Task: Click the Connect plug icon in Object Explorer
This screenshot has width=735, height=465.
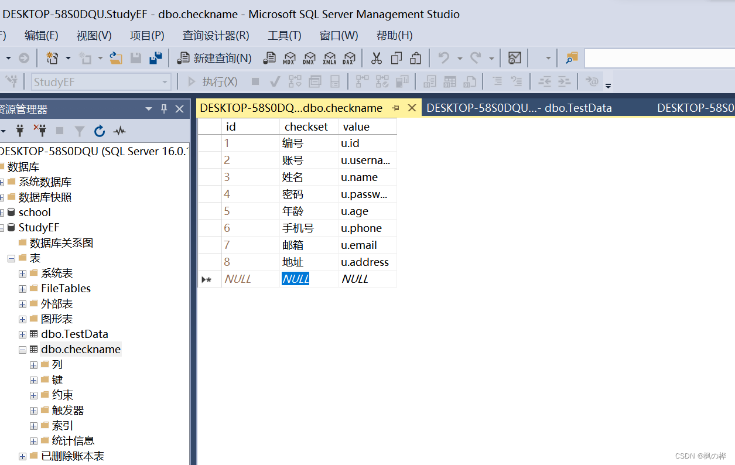Action: [19, 131]
